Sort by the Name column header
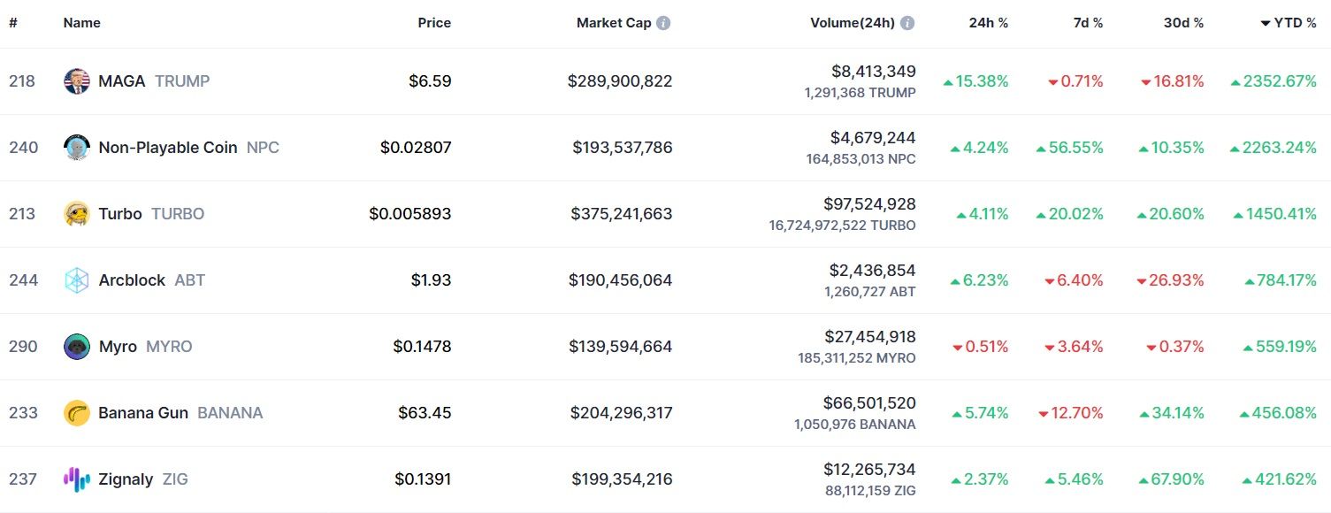This screenshot has width=1331, height=513. (x=81, y=23)
